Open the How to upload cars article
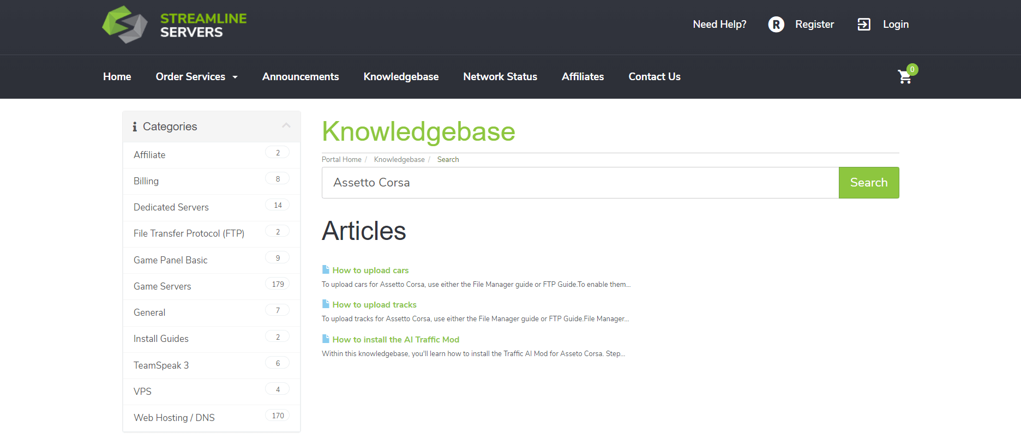 [370, 270]
